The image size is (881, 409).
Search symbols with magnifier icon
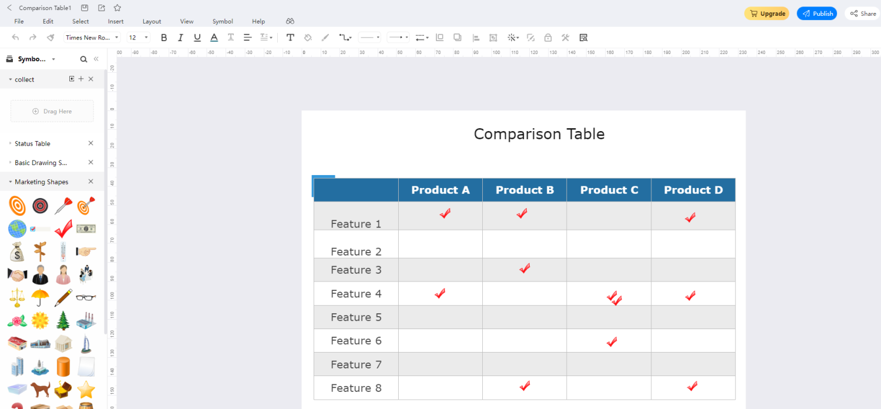83,59
